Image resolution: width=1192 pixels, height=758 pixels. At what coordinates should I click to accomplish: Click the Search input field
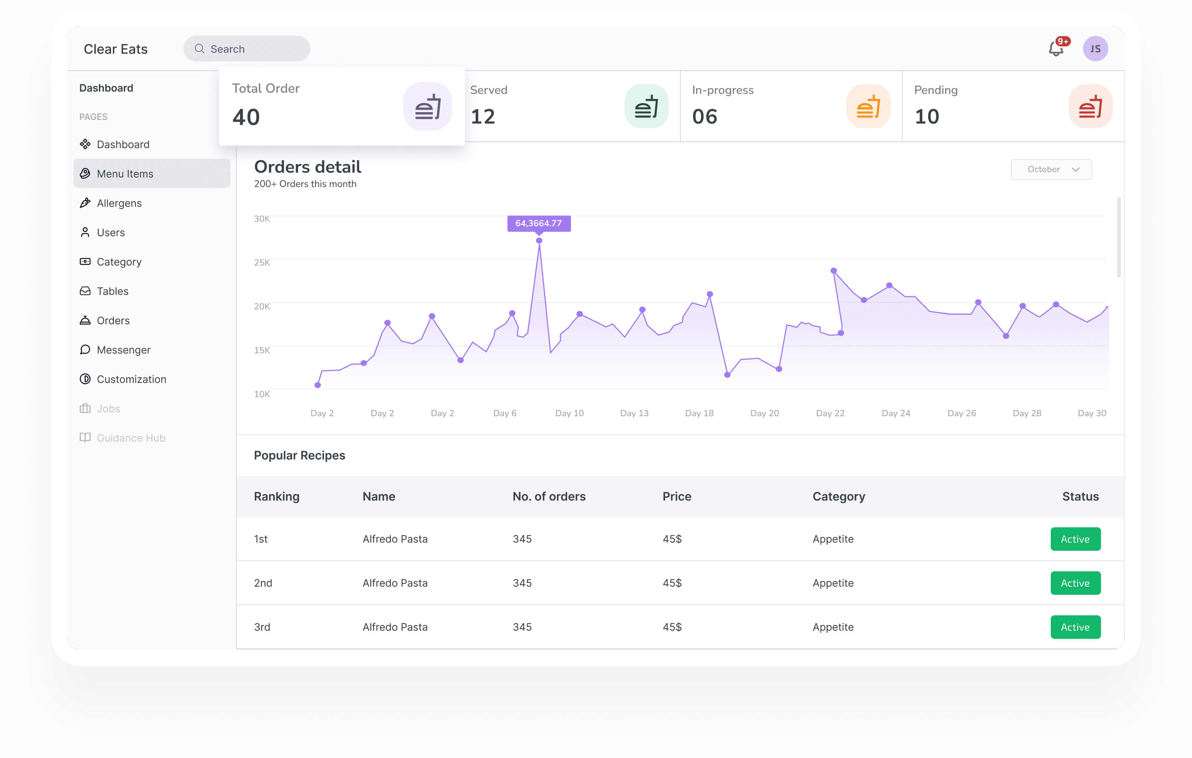pos(247,49)
